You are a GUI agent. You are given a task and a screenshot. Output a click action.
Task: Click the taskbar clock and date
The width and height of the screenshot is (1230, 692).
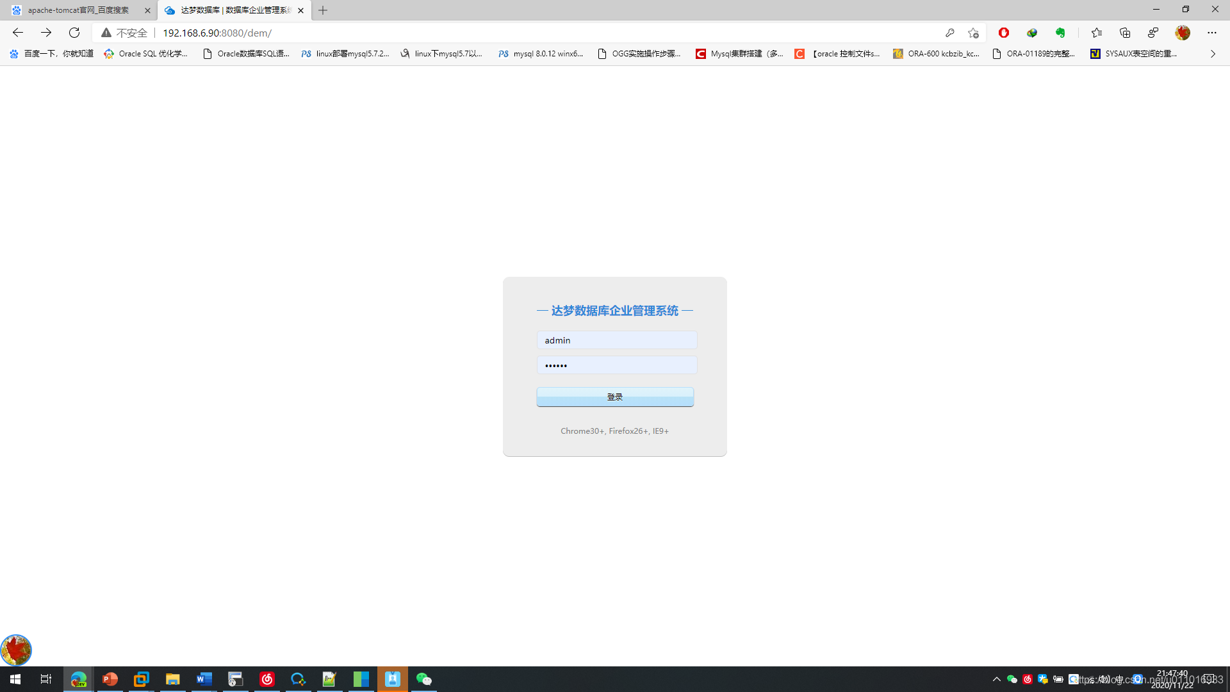(x=1172, y=679)
